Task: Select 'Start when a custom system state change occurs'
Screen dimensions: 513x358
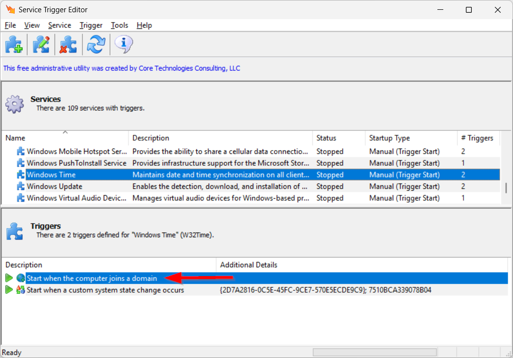Action: [106, 290]
